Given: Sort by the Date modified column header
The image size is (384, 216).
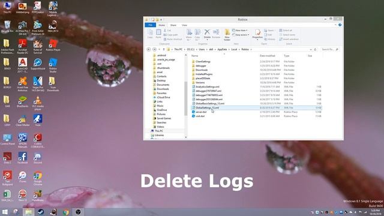Looking at the screenshot, I should [x=268, y=56].
